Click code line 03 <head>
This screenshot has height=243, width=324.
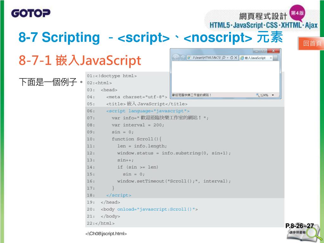102,90
